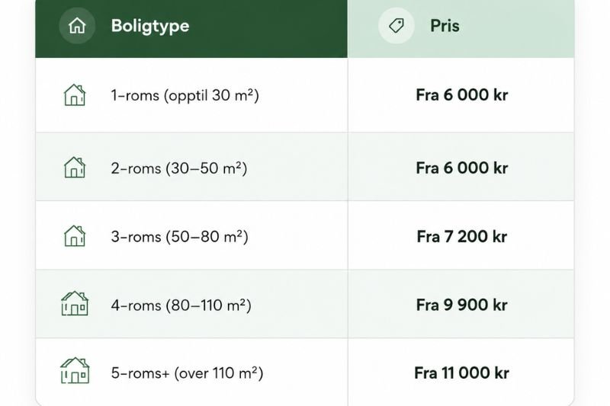This screenshot has width=610, height=406.
Task: Select the large house icon for 5-roms+
Action: 75,371
